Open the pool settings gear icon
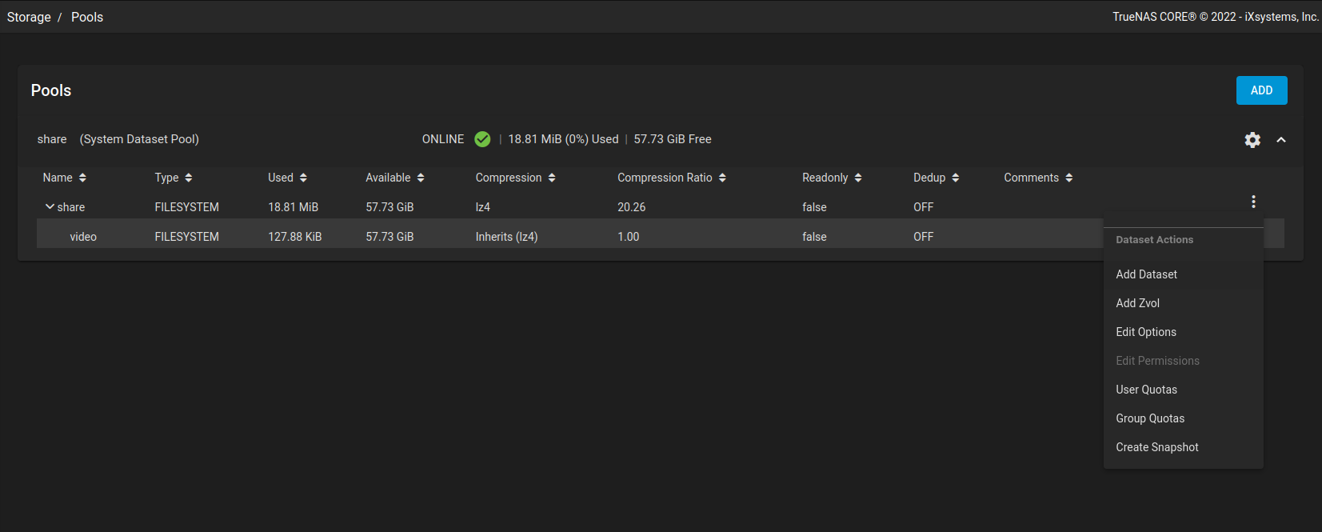The height and width of the screenshot is (532, 1322). (x=1252, y=140)
